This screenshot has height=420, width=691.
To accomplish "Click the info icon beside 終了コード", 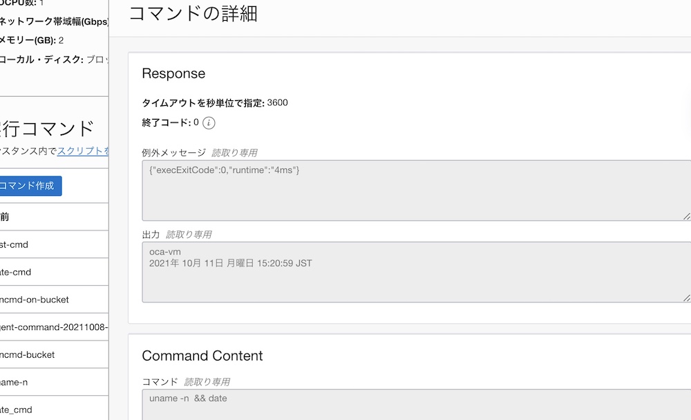I will pos(209,123).
